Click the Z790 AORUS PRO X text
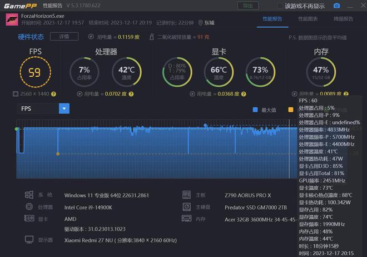Viewport: 367px width, 257px height. pyautogui.click(x=247, y=195)
